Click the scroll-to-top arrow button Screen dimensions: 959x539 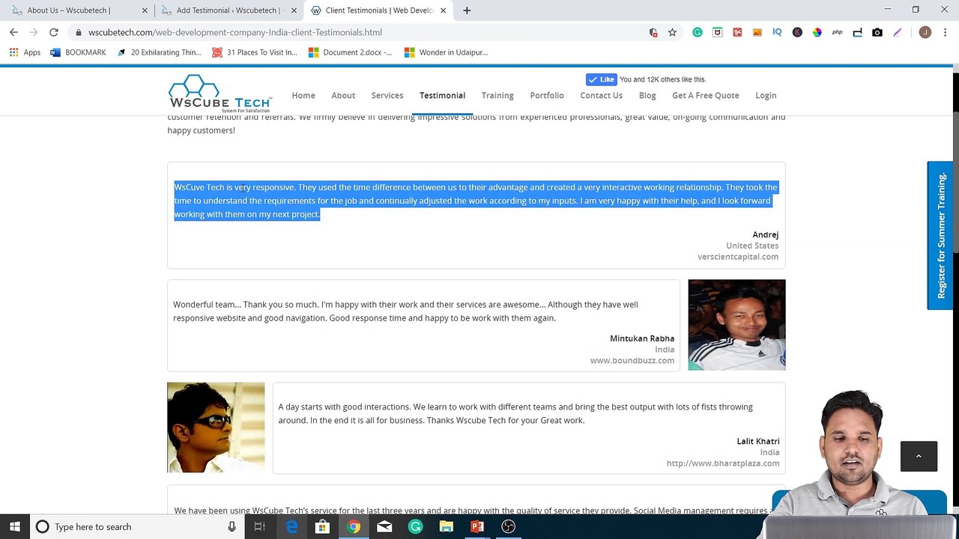tap(919, 456)
